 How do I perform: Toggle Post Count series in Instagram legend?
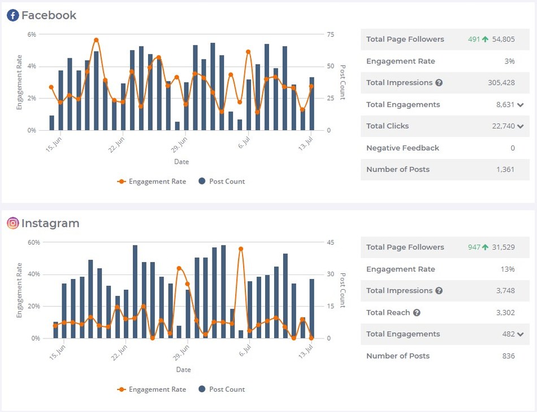pos(222,389)
